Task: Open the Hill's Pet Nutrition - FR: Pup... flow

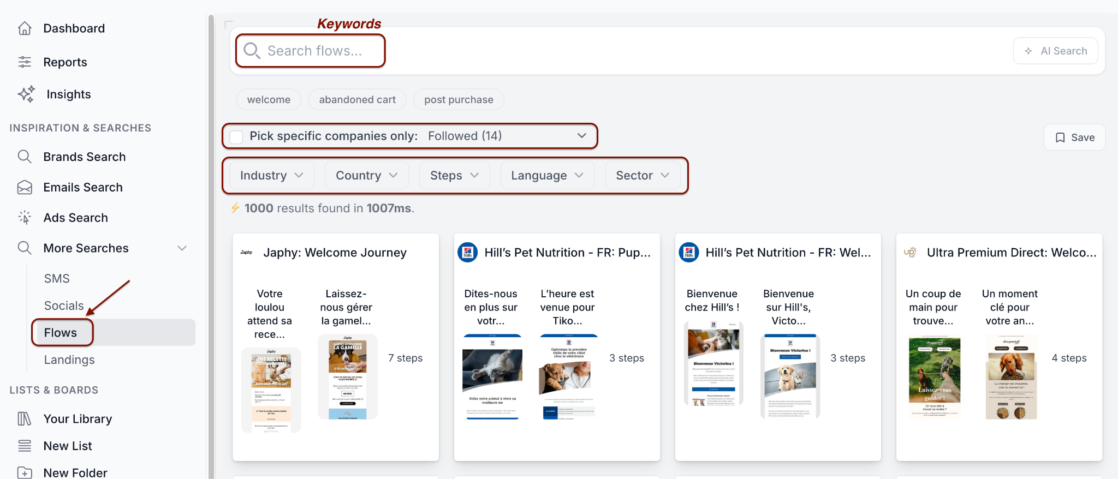Action: [x=568, y=253]
